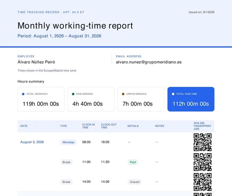This screenshot has width=232, height=196.
Task: Click the 08:00 clock-in time
Action: pos(86,142)
